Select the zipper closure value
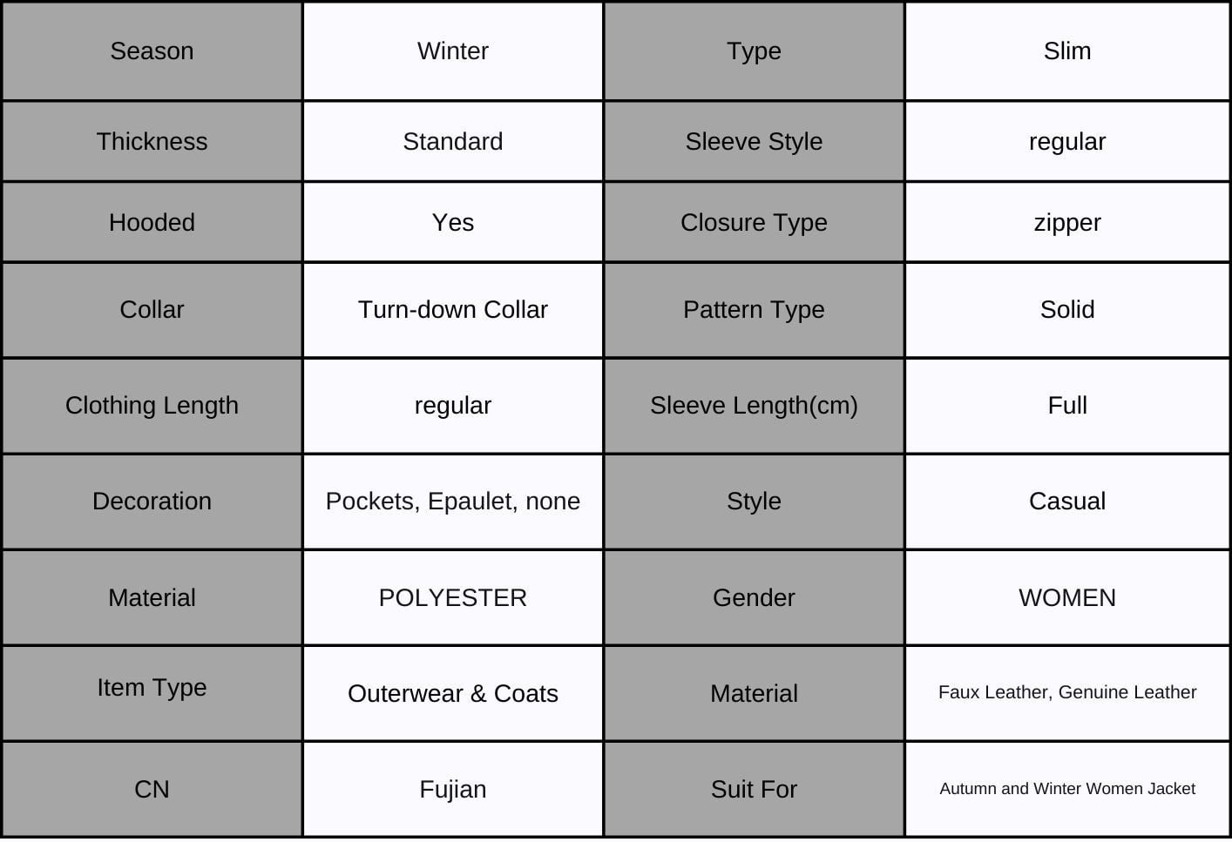The image size is (1232, 842). pyautogui.click(x=1066, y=222)
